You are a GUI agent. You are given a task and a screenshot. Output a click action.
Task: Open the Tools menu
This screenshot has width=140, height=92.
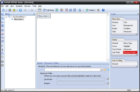[34, 6]
